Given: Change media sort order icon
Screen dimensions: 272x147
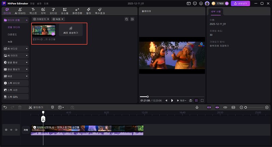Looking at the screenshot, I should click(x=132, y=19).
